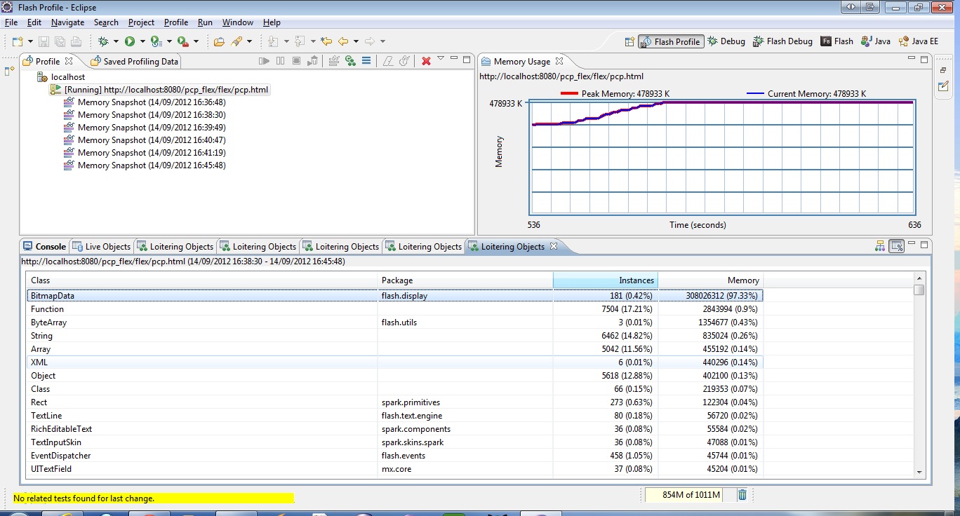This screenshot has height=516, width=960.
Task: Switch to the Debug perspective
Action: click(x=726, y=41)
